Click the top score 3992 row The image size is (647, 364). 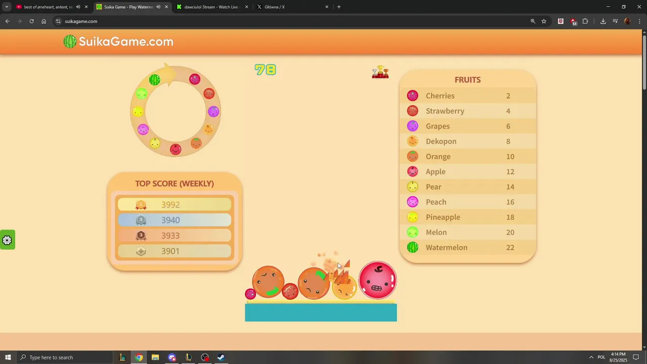pos(174,205)
